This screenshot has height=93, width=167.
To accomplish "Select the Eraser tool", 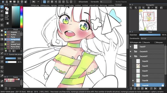I will coord(2,11).
